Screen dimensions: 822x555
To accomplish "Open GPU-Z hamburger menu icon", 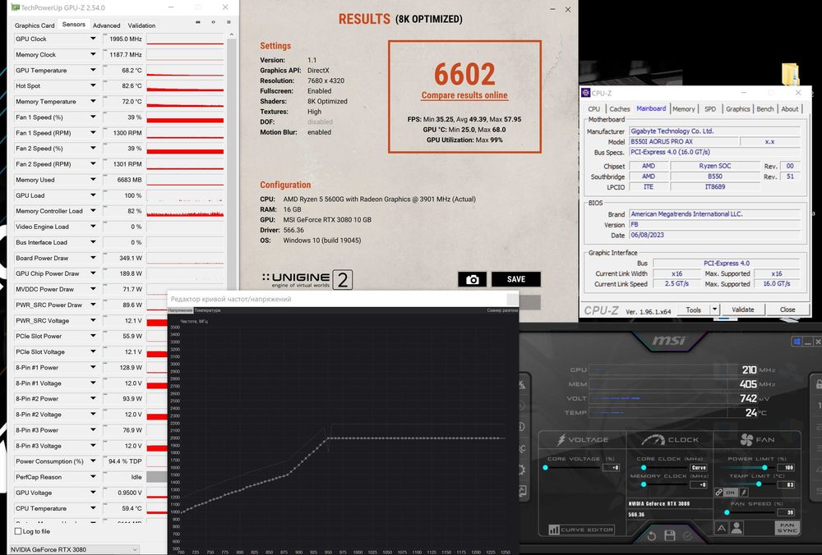I will [229, 22].
